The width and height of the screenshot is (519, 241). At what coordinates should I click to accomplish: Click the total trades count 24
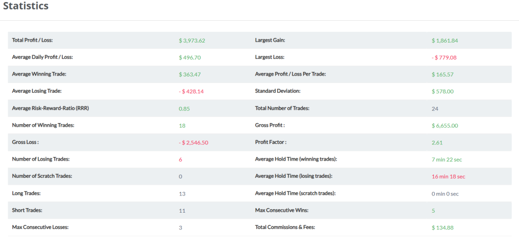(435, 108)
